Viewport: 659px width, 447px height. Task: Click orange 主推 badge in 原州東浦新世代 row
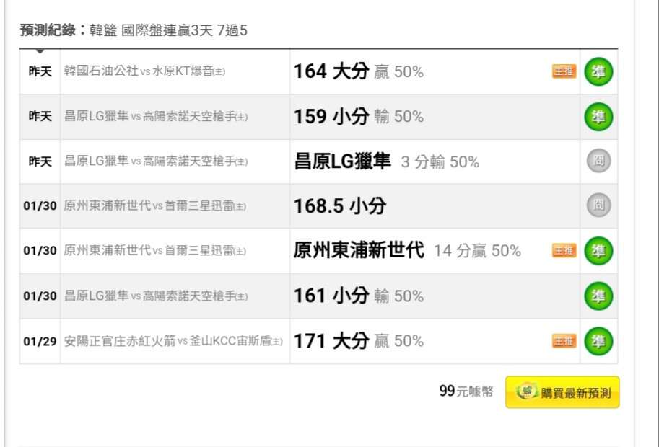[564, 251]
